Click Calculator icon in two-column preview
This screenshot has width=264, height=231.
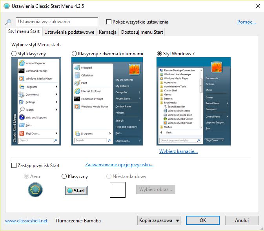coord(77,75)
